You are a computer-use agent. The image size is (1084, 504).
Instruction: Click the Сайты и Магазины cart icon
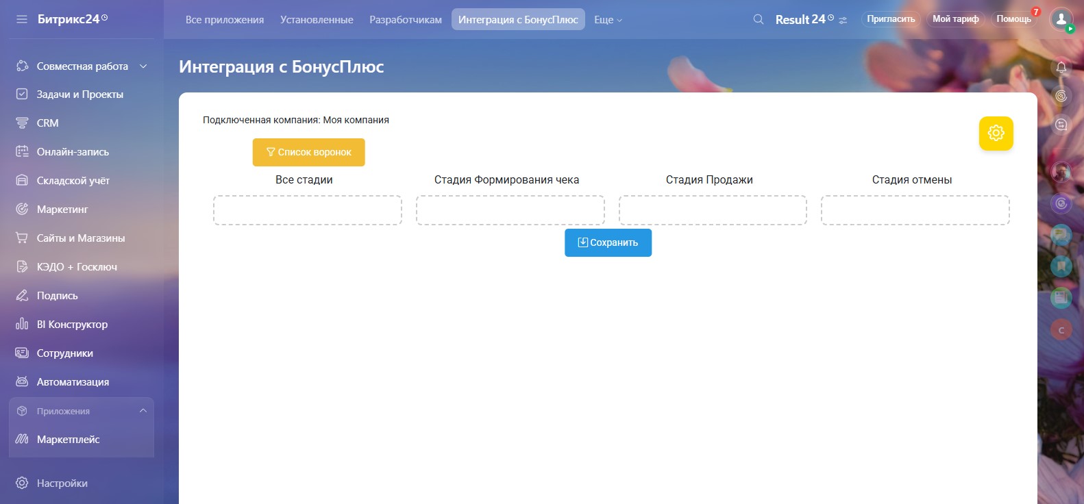22,238
